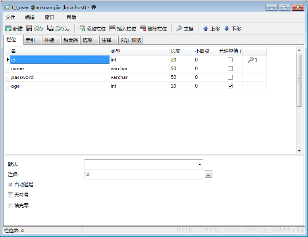Image resolution: width=308 pixels, height=237 pixels.
Task: Click the 名 column header
Action: pos(60,51)
